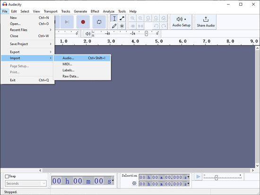260x195 pixels.
Task: Expand the Export submenu
Action: [27, 52]
